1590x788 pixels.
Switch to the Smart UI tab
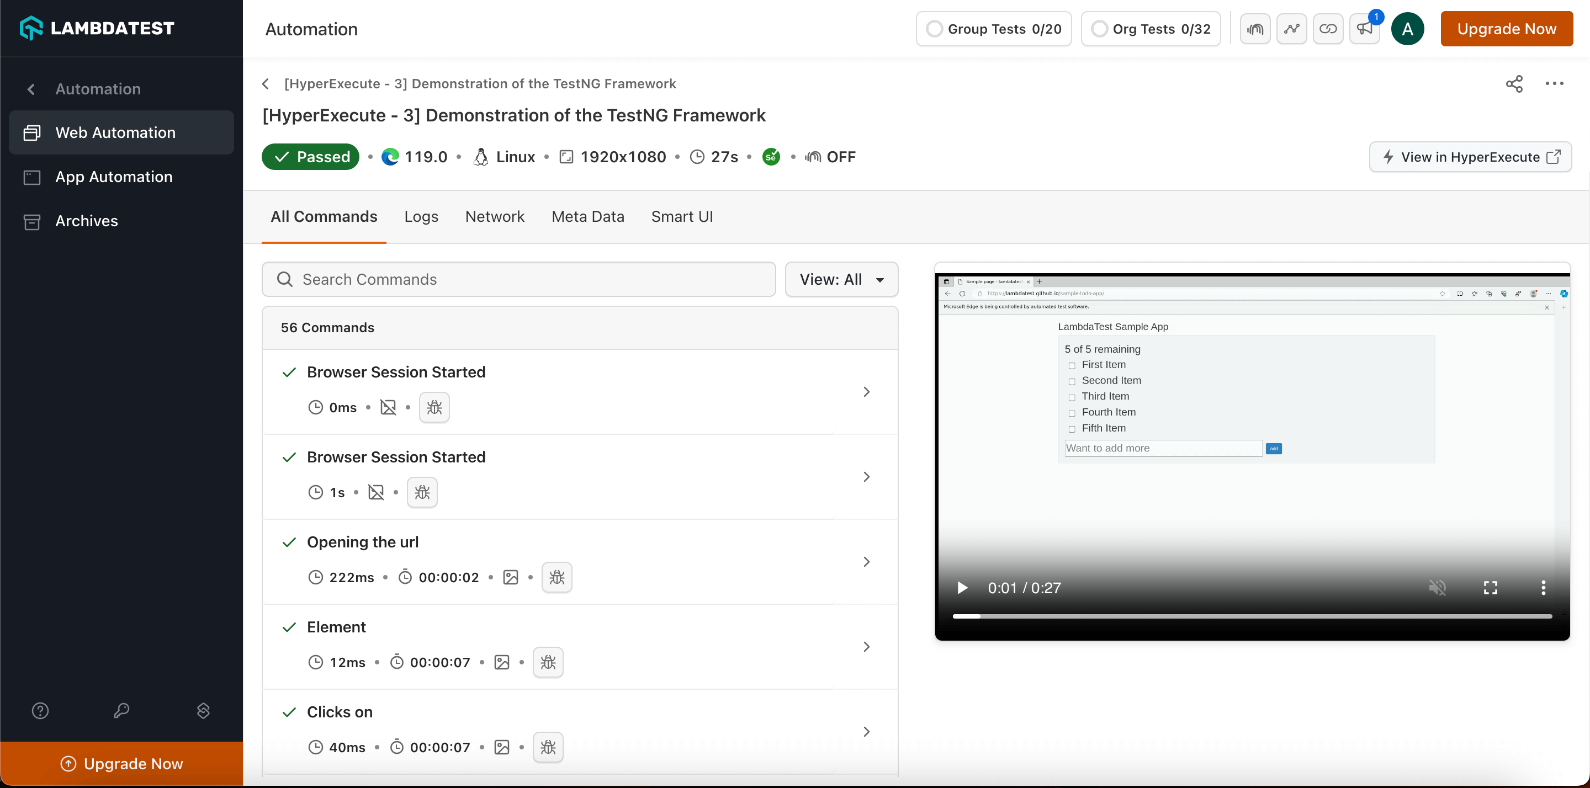click(682, 217)
